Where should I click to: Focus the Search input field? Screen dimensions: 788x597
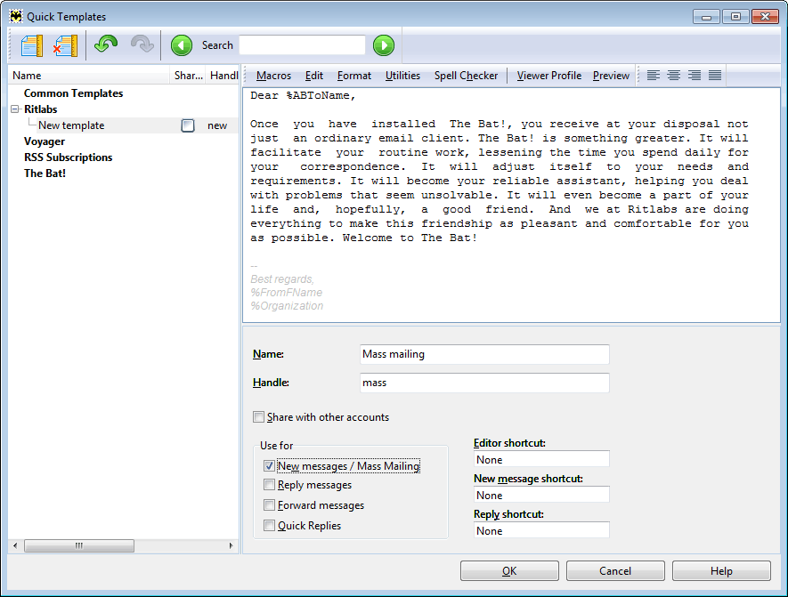coord(302,45)
